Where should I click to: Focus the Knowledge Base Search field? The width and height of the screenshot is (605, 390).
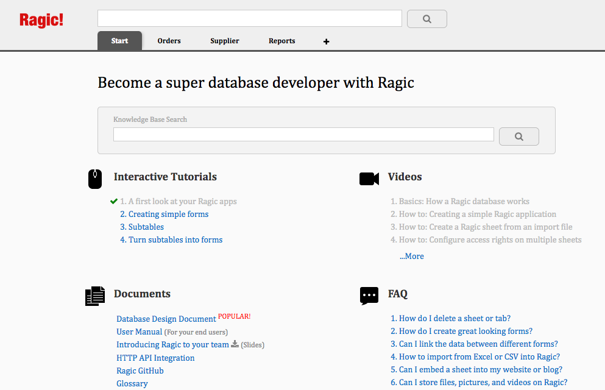(303, 135)
